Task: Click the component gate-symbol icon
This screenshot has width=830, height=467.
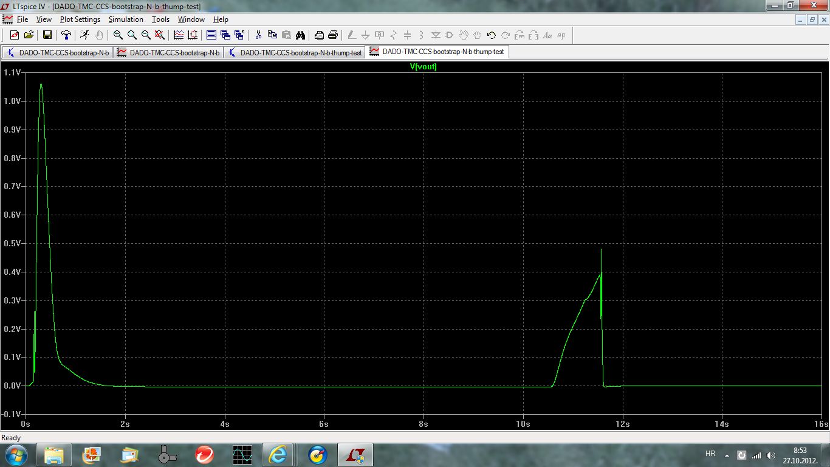Action: coord(450,35)
